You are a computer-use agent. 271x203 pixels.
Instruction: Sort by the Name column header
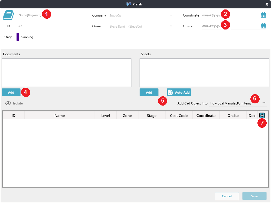pos(60,116)
